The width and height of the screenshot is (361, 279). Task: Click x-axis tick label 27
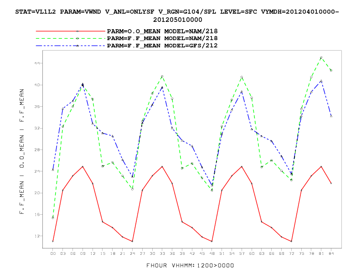pyautogui.click(x=143, y=253)
